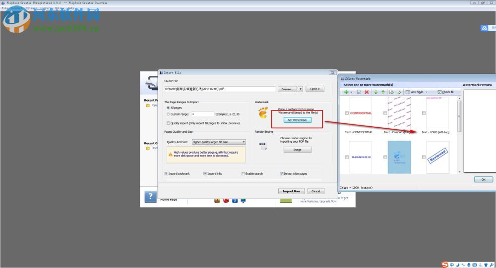Click the blue question mark help icon
This screenshot has height=268, width=496.
tap(151, 197)
